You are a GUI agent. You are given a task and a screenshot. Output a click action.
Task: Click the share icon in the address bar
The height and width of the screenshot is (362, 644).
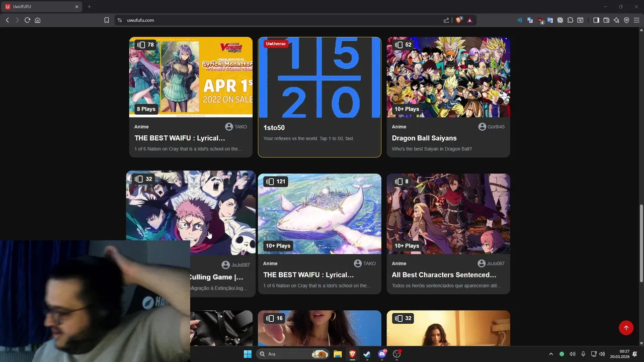point(446,20)
